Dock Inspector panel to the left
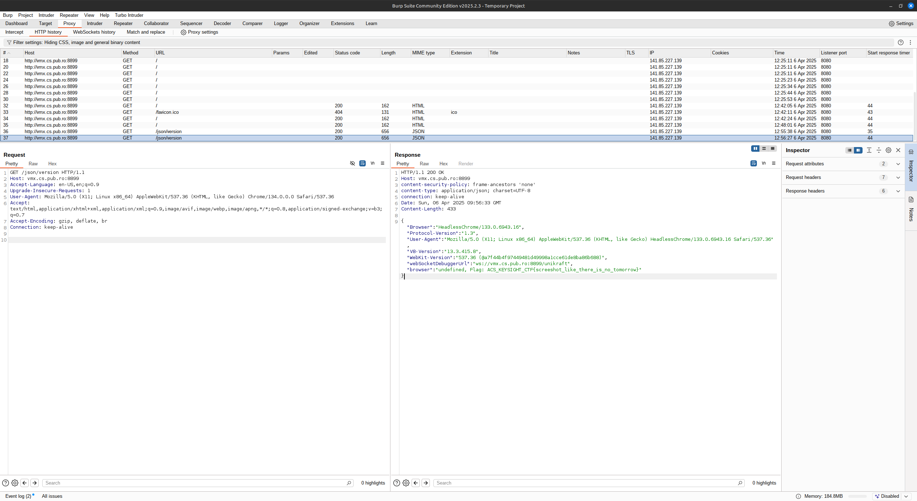This screenshot has height=501, width=917. [850, 150]
